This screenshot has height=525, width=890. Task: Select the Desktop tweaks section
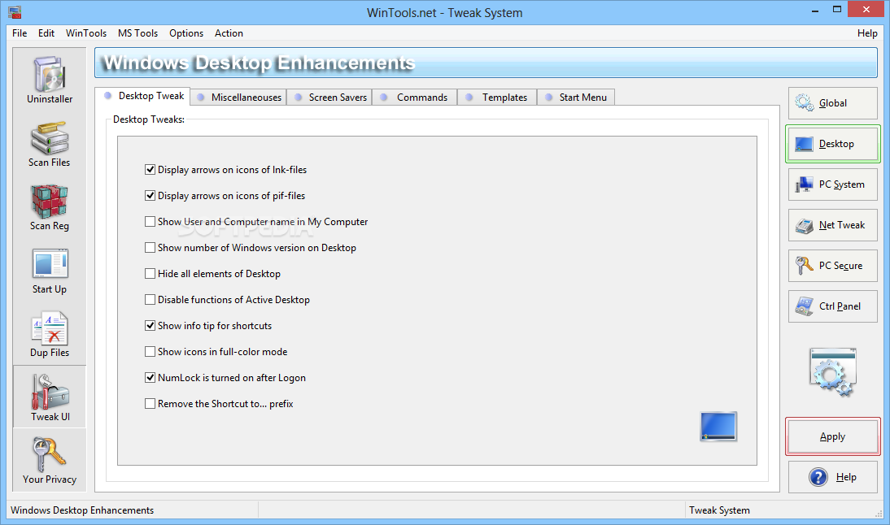point(833,144)
